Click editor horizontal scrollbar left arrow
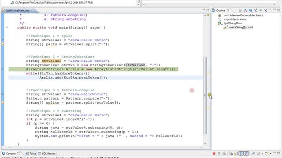Viewport: 282px width, 158px height. 10,147
